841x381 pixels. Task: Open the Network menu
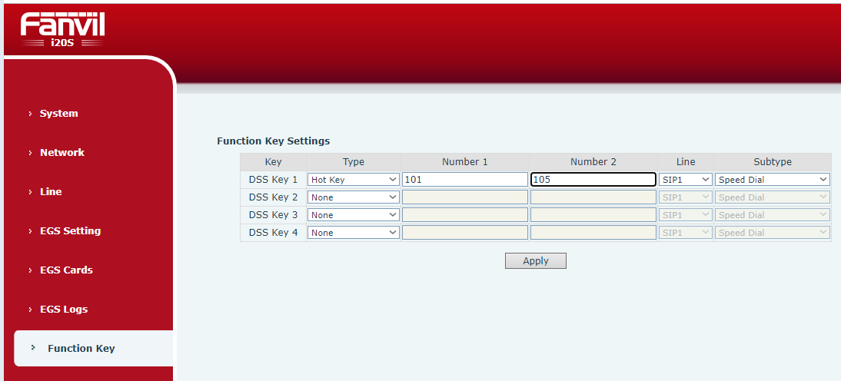(x=61, y=153)
